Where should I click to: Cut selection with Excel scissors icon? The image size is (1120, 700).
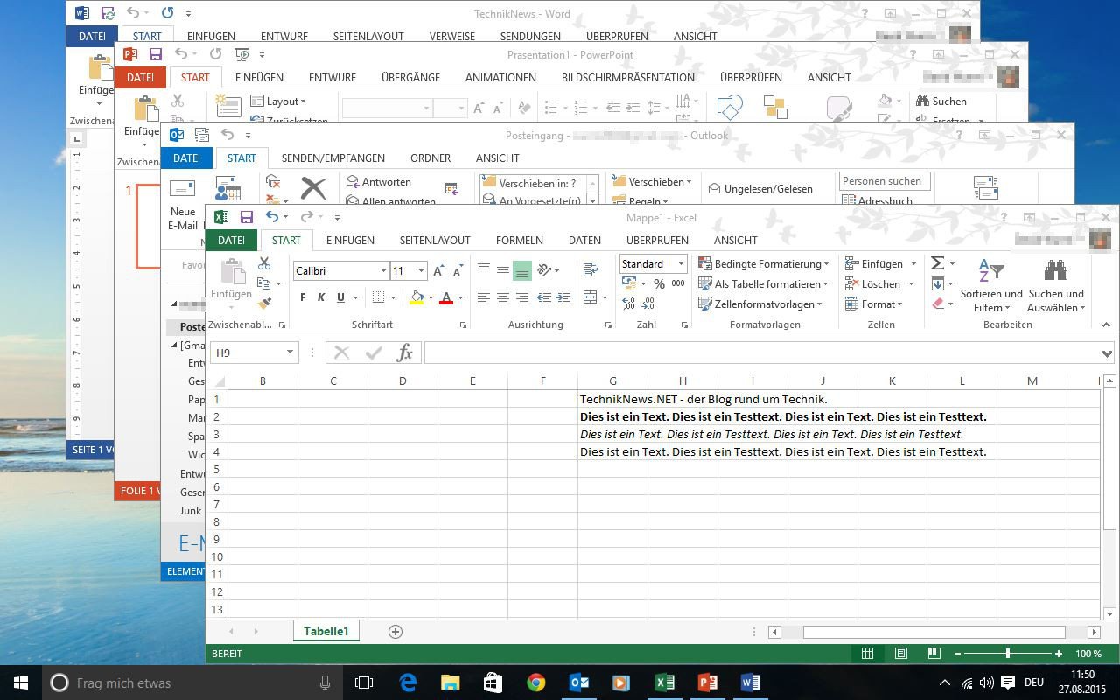click(x=263, y=263)
